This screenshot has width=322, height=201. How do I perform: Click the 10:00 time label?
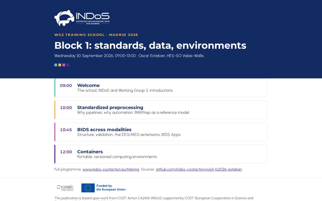66,108
